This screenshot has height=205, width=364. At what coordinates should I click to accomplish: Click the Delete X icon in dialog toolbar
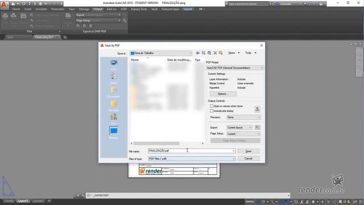tap(215, 53)
